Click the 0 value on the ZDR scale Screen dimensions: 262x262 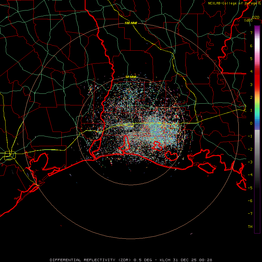point(251,123)
